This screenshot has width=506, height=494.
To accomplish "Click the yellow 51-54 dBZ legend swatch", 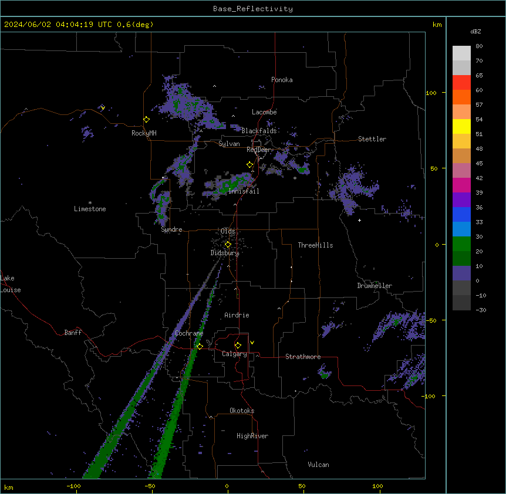I will click(461, 126).
